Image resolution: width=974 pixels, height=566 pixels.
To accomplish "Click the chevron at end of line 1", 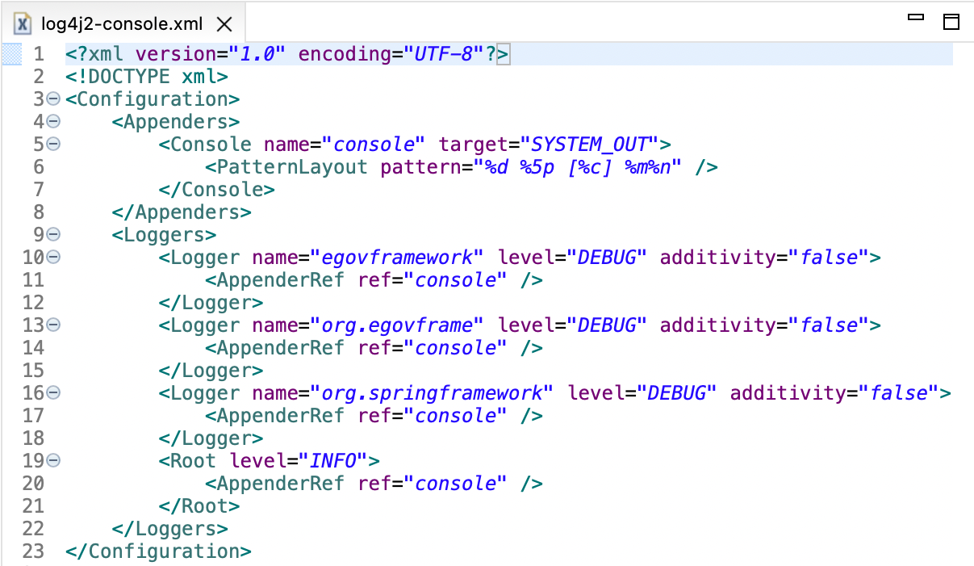I will pyautogui.click(x=504, y=53).
